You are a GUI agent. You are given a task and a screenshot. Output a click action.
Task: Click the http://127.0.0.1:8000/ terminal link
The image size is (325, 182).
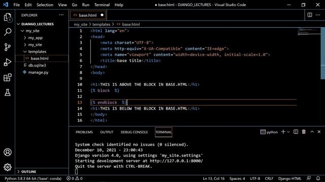(176, 161)
